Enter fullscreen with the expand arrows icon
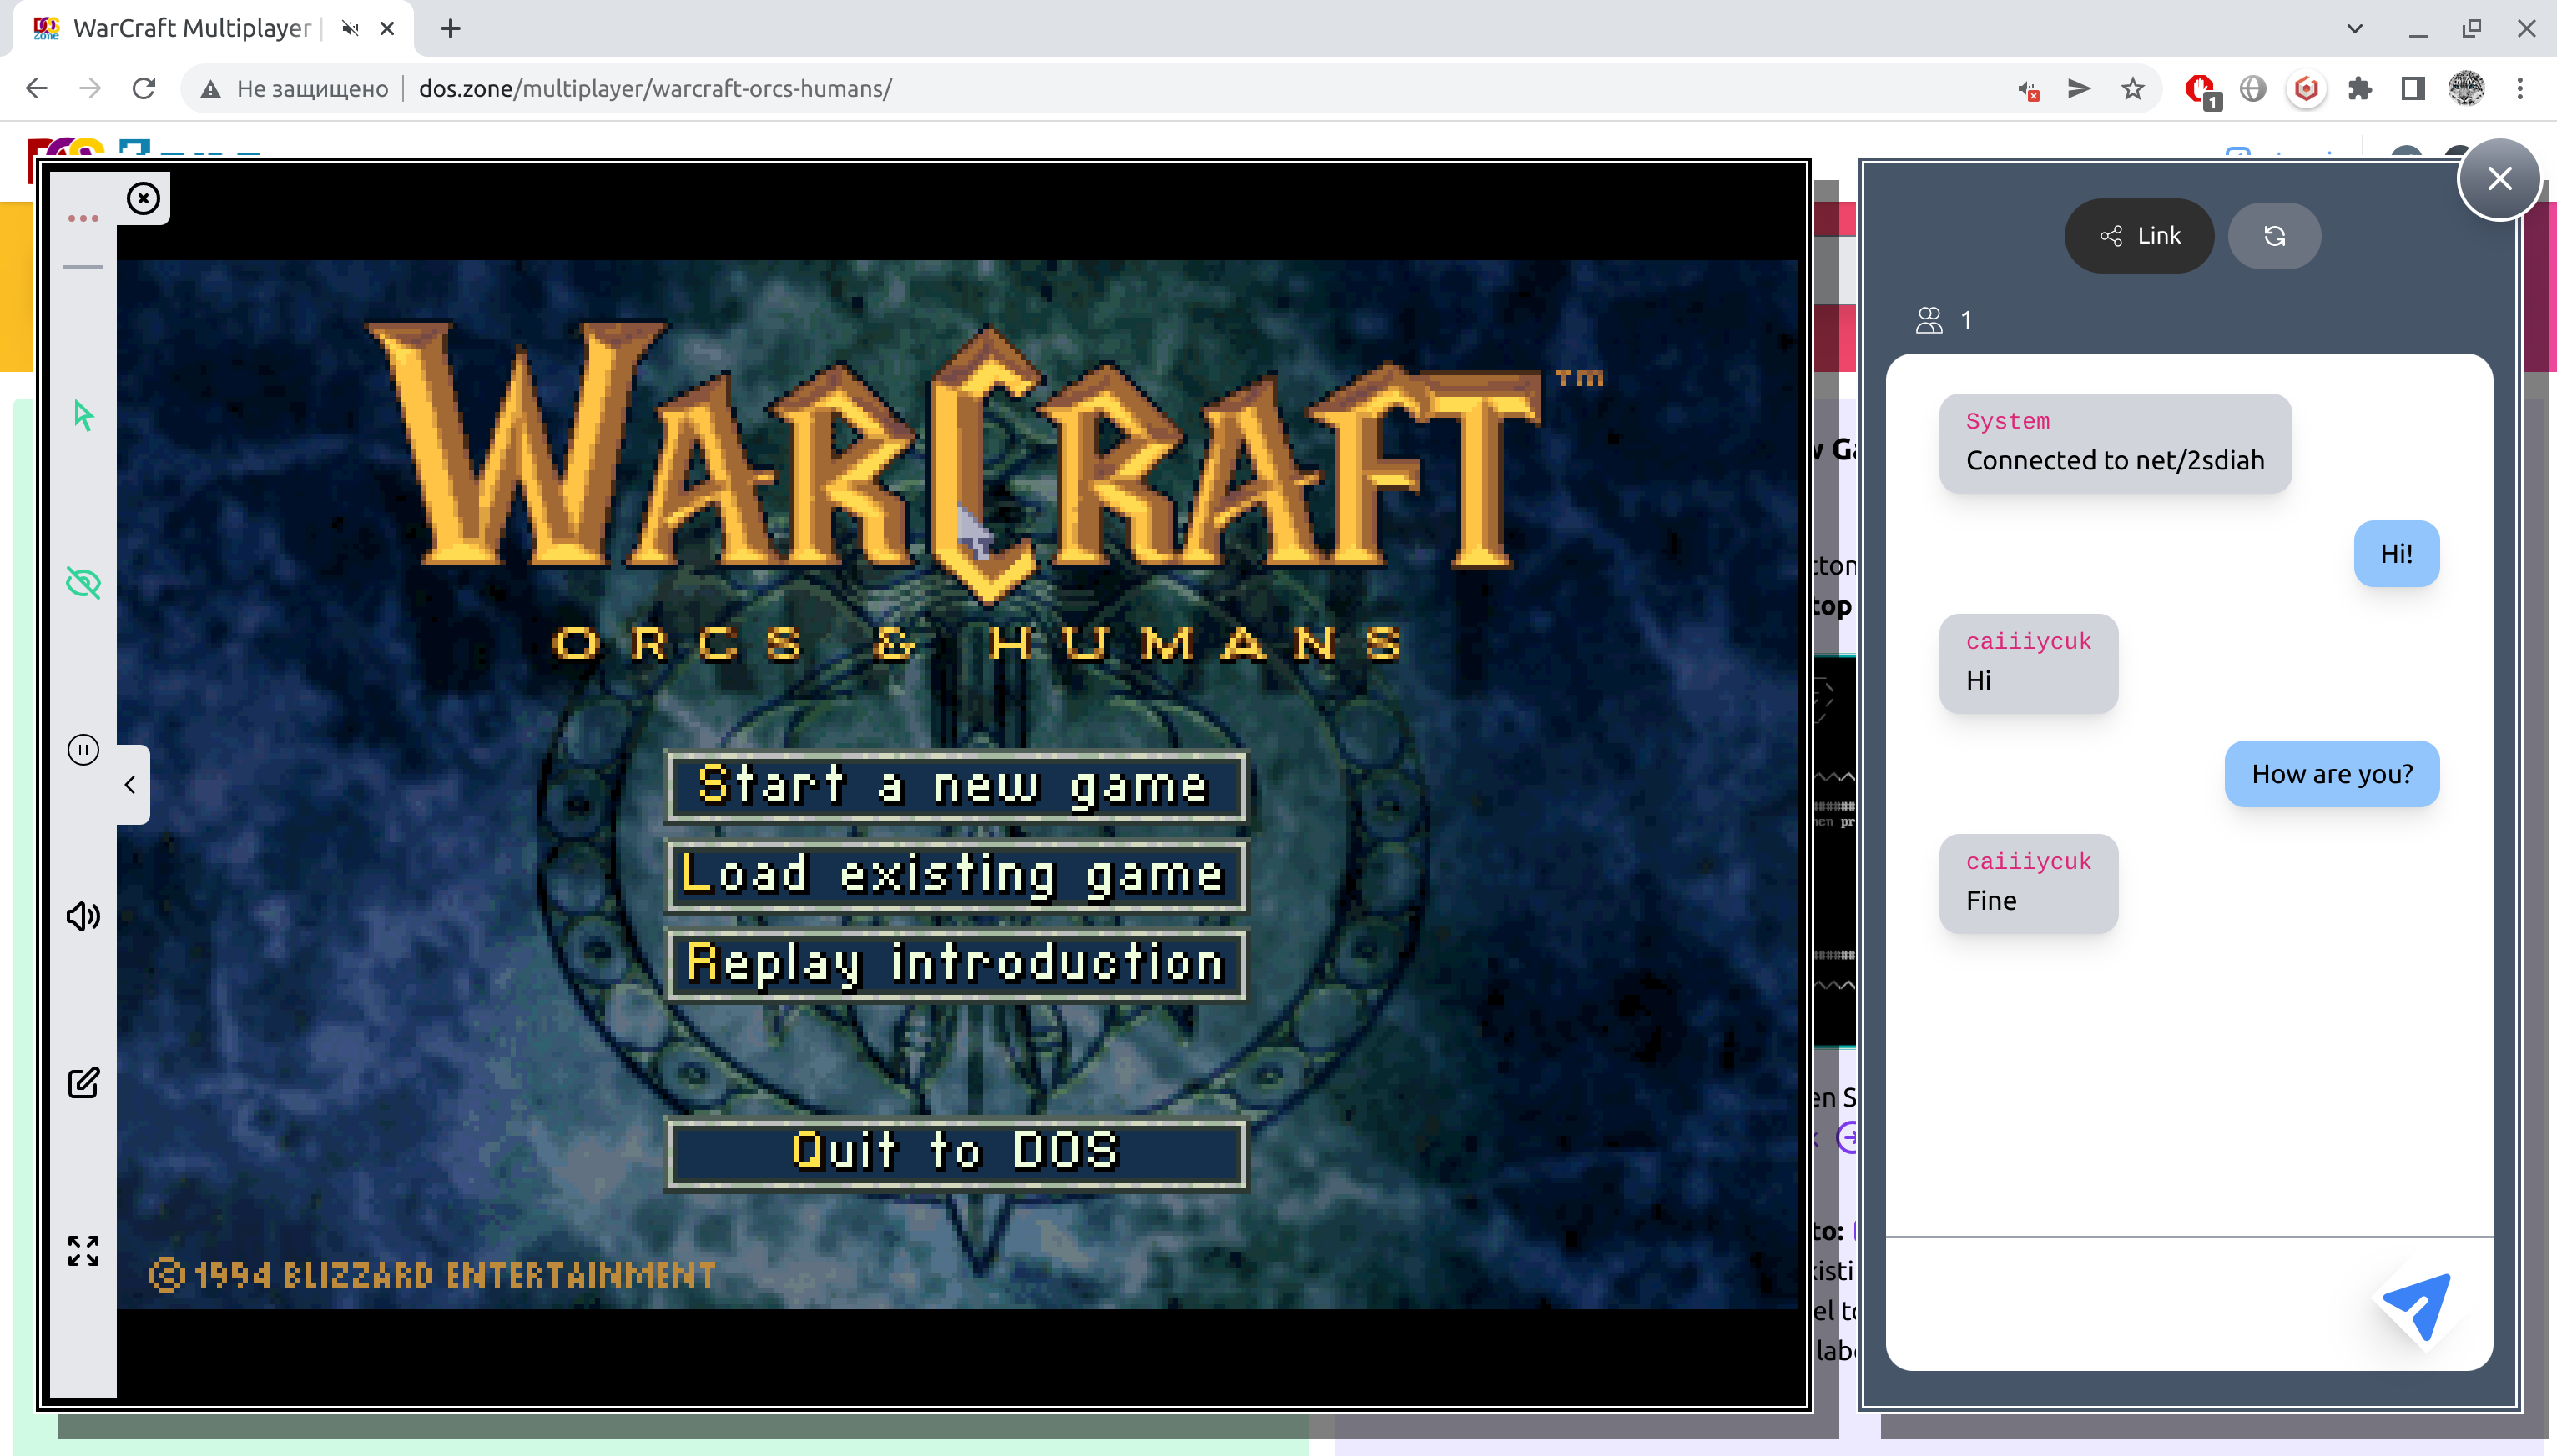The image size is (2557, 1456). pyautogui.click(x=83, y=1250)
